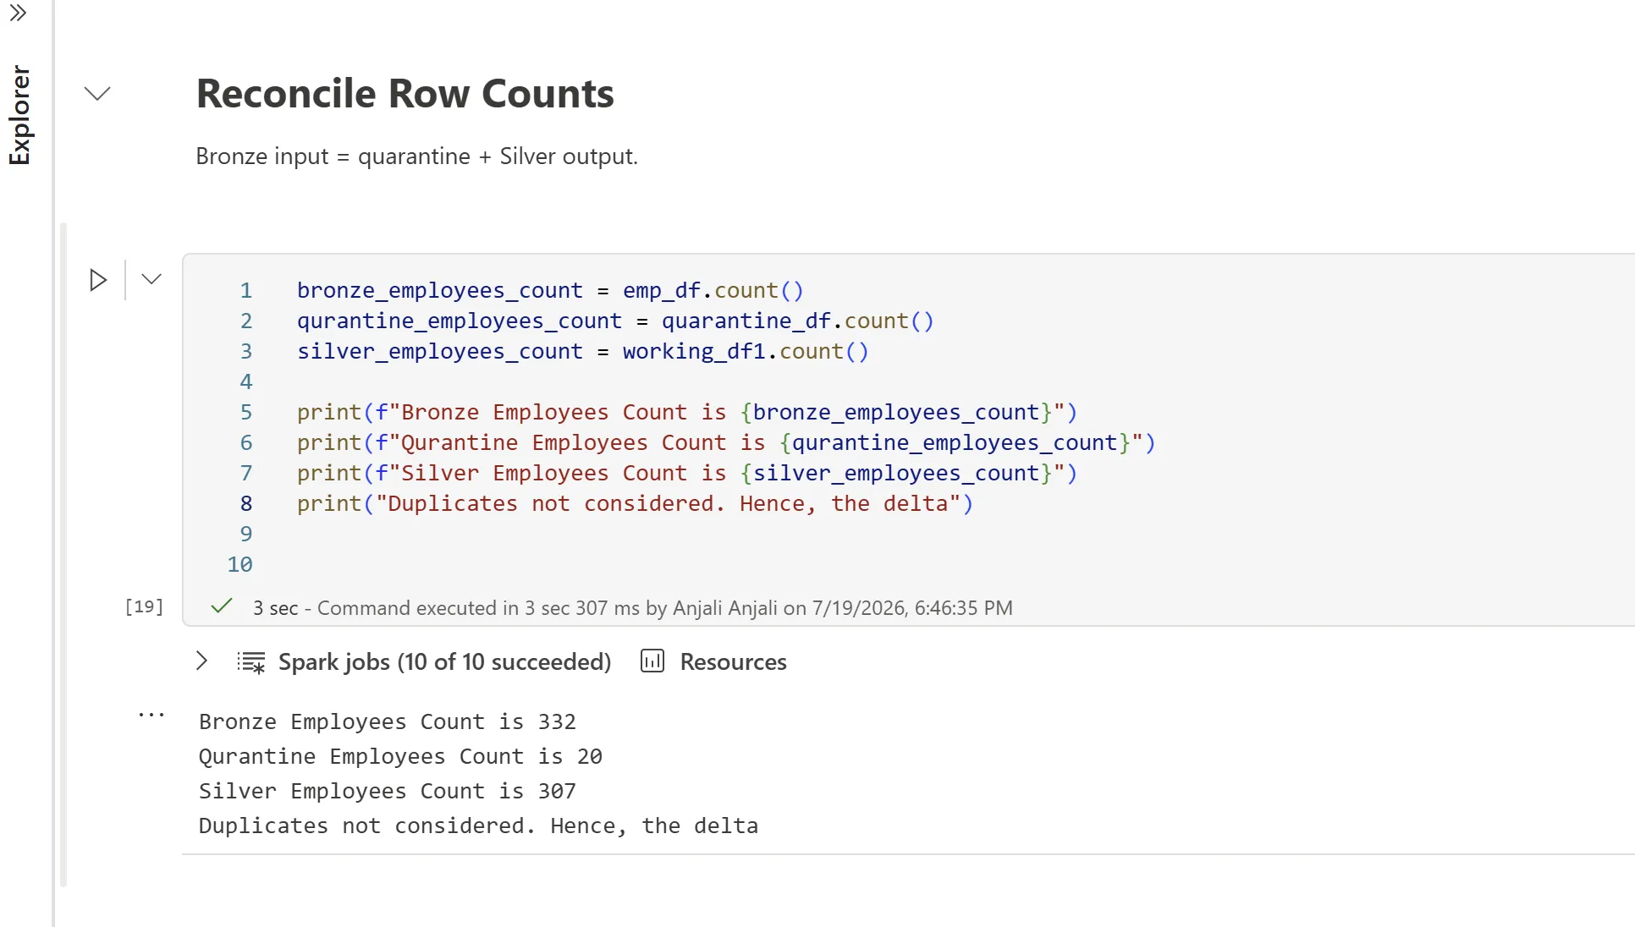Expand the Spark jobs details chevron
Image resolution: width=1635 pixels, height=927 pixels.
click(x=201, y=661)
